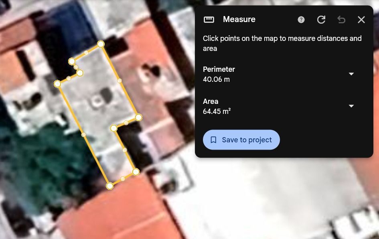This screenshot has height=239, width=379.
Task: Click midpoint handle on the bottom short edge
Action: click(123, 179)
